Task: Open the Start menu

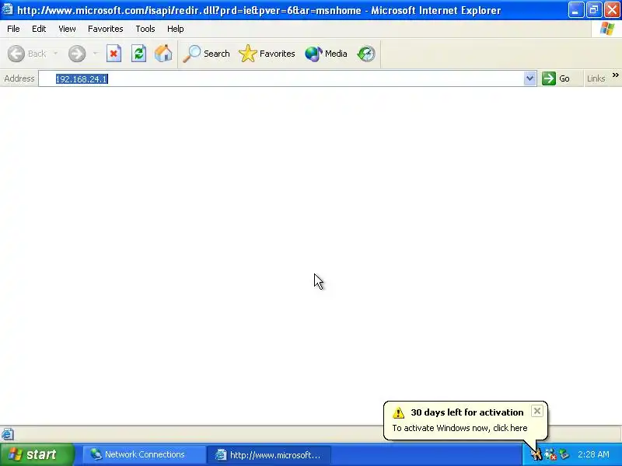Action: (x=37, y=454)
